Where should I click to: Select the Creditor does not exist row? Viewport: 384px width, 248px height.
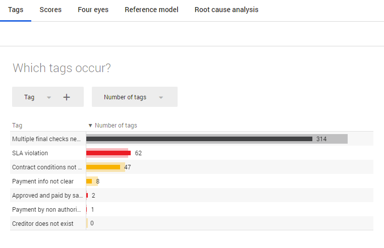(42, 223)
